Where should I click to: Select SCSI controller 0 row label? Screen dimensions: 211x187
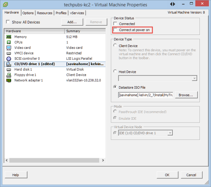(27, 59)
